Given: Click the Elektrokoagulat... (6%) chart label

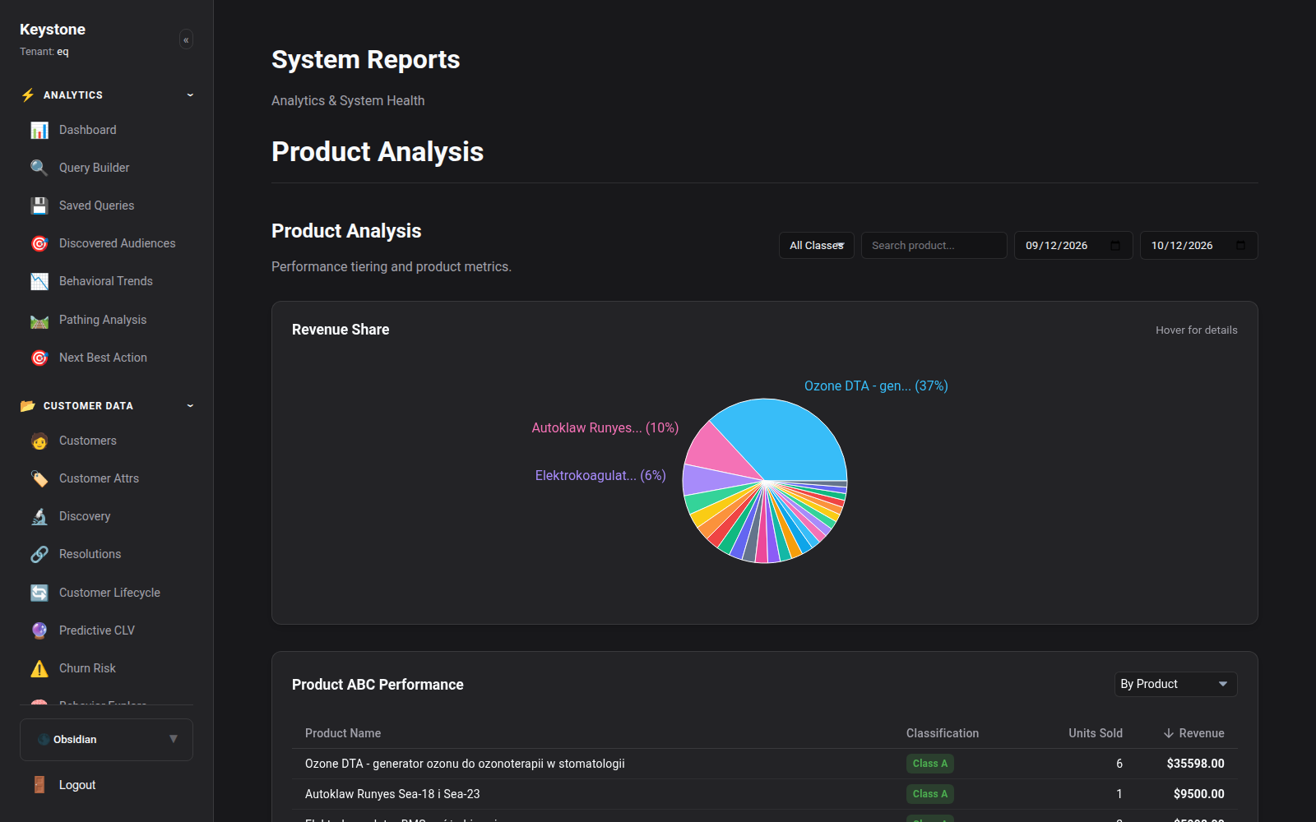Looking at the screenshot, I should [600, 475].
